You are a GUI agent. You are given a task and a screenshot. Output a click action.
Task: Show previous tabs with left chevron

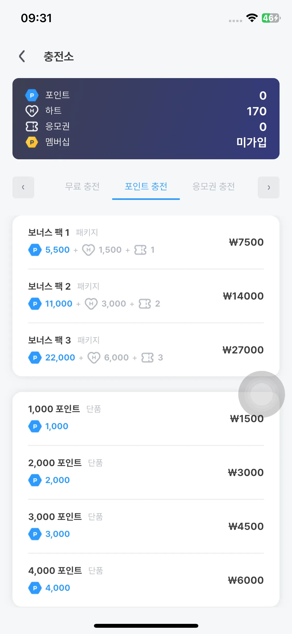click(23, 187)
